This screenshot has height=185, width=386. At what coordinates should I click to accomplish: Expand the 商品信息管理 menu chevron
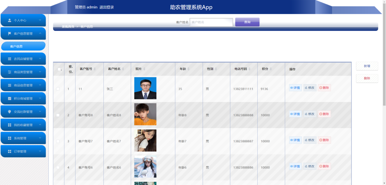[x=40, y=85]
